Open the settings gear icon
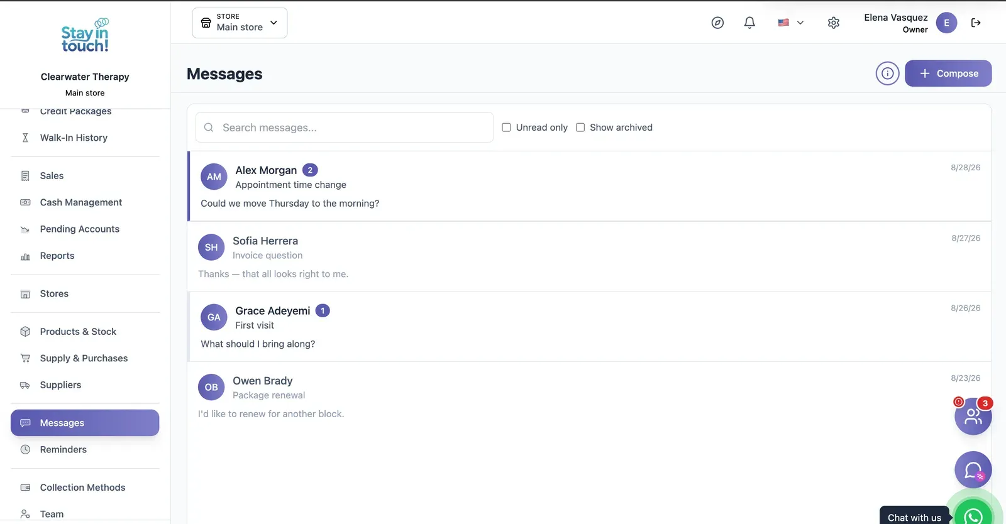1006x524 pixels. [834, 23]
